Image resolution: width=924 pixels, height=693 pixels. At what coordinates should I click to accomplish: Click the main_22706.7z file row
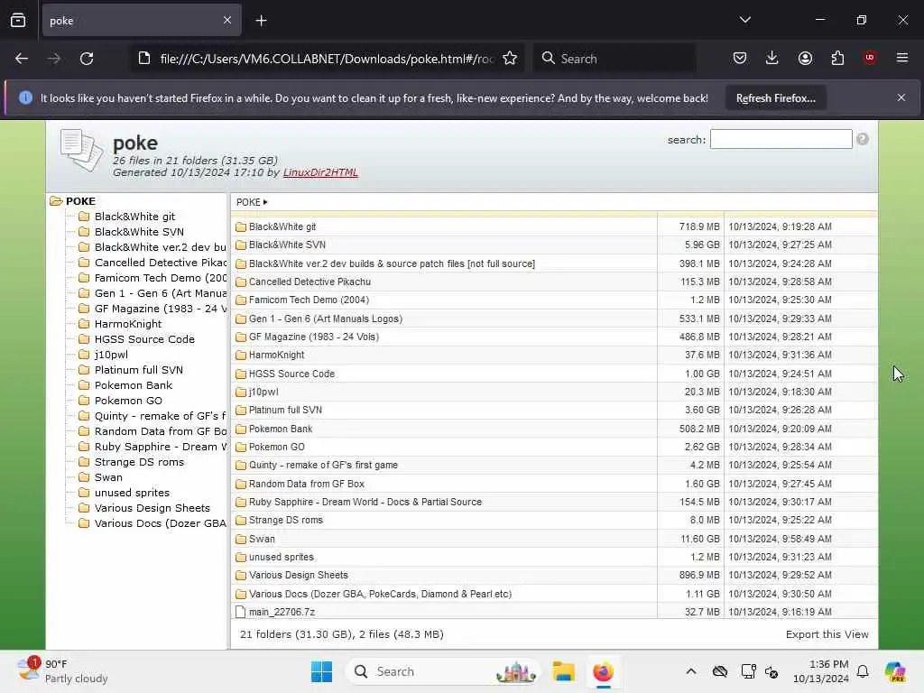click(x=554, y=612)
